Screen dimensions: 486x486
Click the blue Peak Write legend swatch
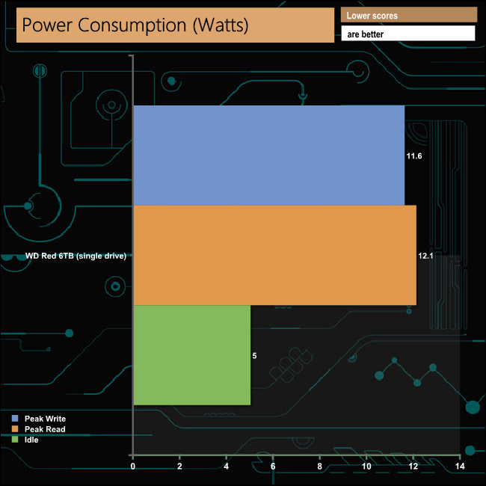(x=15, y=419)
